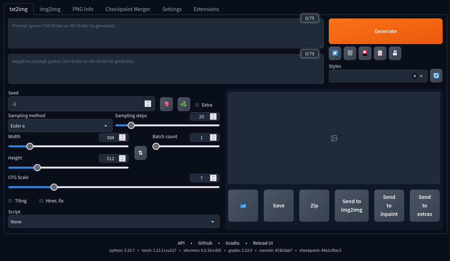Screen dimensions: 450x261
Task: Click the Width slider handle
Action: point(30,146)
